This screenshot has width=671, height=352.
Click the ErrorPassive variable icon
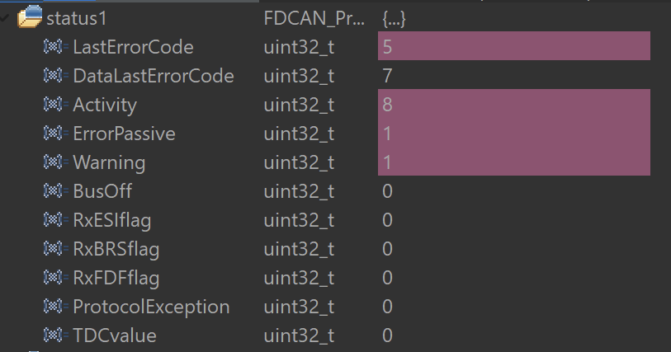pos(54,134)
